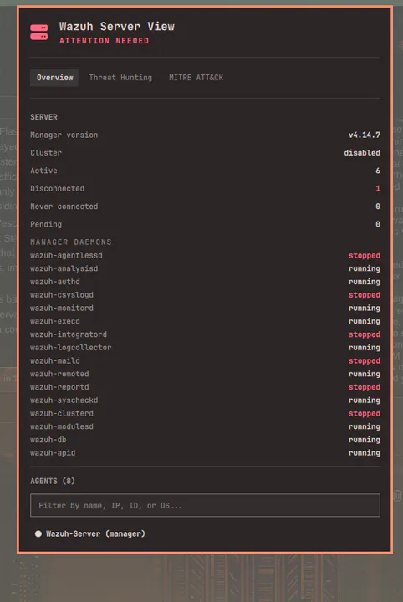
Task: Click the wazuh-maild daemon name
Action: [x=55, y=360]
